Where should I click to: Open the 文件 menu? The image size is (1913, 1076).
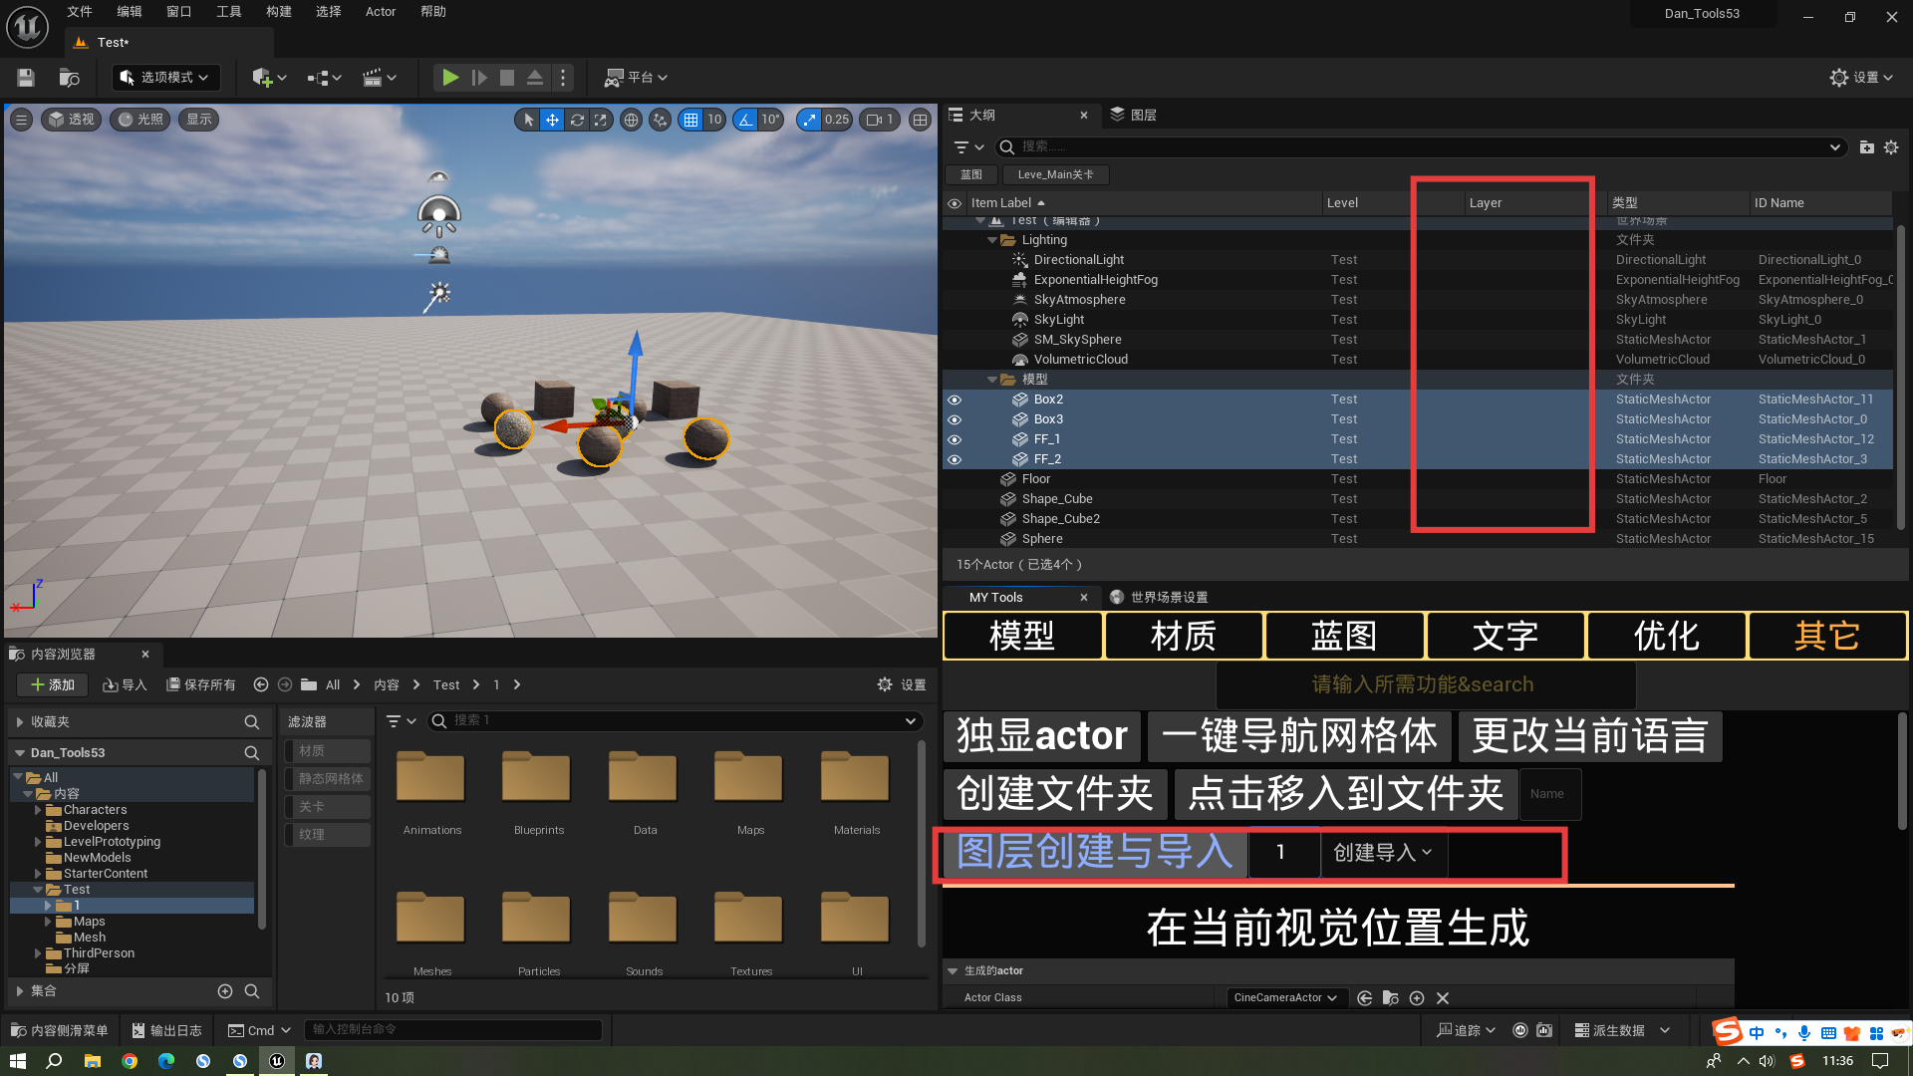click(80, 12)
